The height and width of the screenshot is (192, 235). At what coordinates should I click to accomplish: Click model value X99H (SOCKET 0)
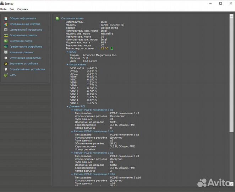tap(113, 25)
